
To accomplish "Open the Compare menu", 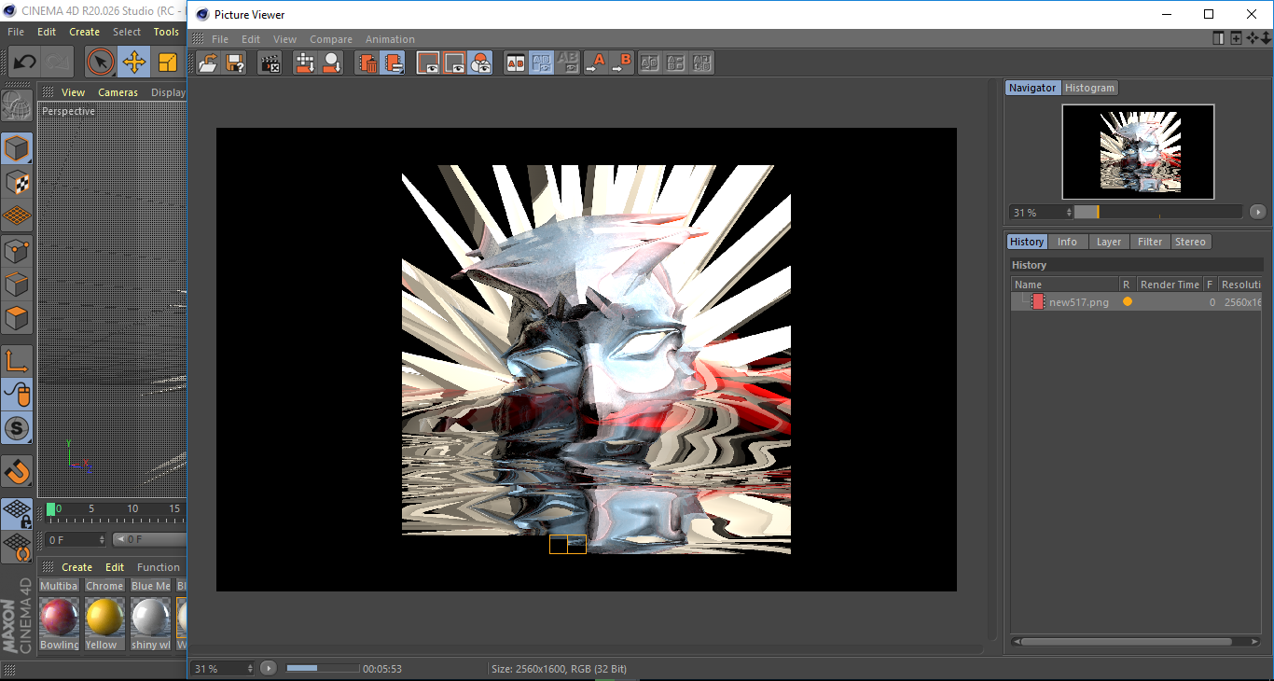I will pyautogui.click(x=331, y=39).
